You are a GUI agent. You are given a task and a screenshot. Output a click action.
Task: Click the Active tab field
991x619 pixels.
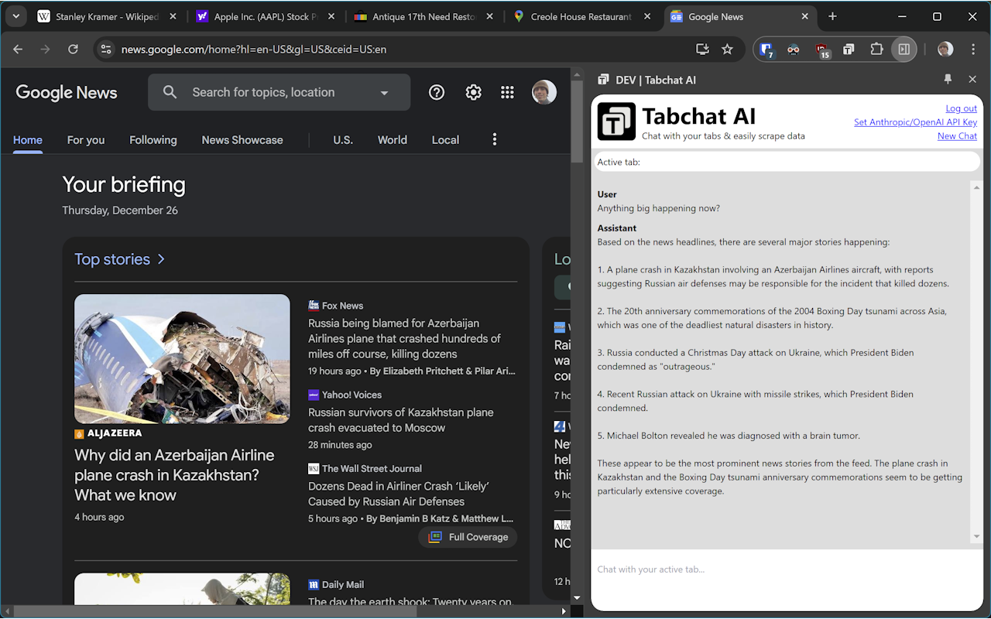[x=787, y=162]
